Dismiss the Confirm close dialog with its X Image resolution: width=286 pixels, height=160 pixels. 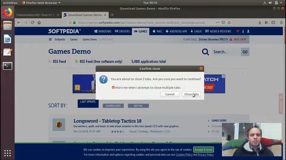pos(201,68)
